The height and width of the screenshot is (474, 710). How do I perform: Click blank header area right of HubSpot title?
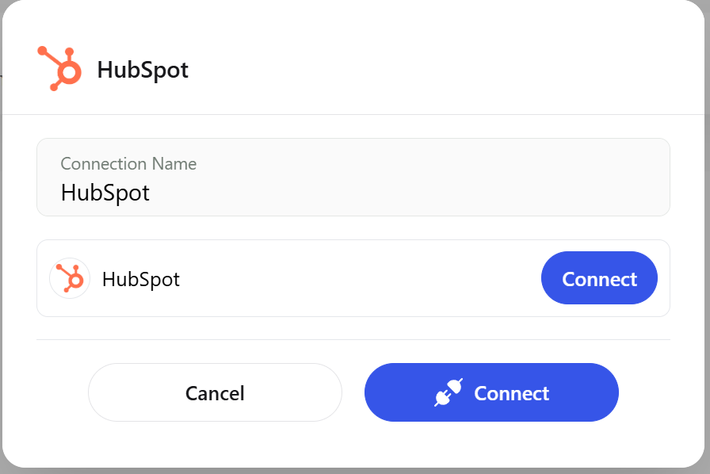click(444, 71)
